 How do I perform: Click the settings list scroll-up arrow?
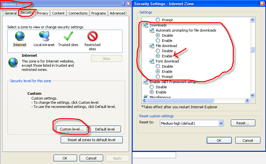252,20
